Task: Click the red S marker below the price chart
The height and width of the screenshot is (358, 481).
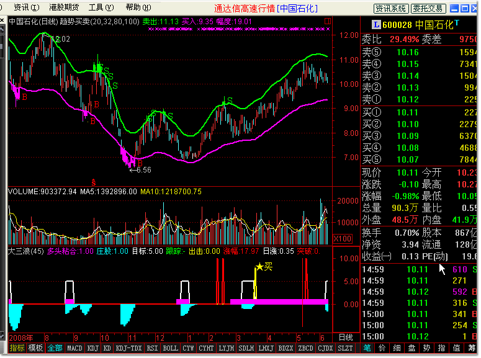Action: coord(94,182)
